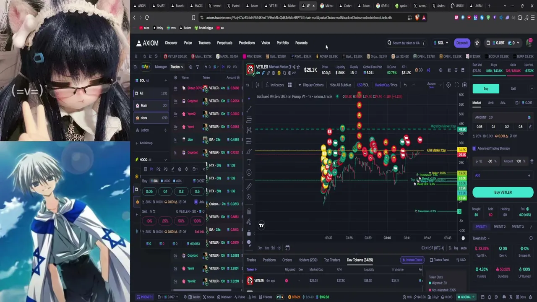Screen dimensions: 537x302
Task: Click the megaphone icon in token header
Action: pyautogui.click(x=428, y=70)
